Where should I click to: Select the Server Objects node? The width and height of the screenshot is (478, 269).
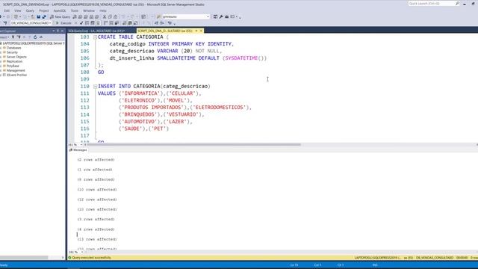tap(16, 57)
